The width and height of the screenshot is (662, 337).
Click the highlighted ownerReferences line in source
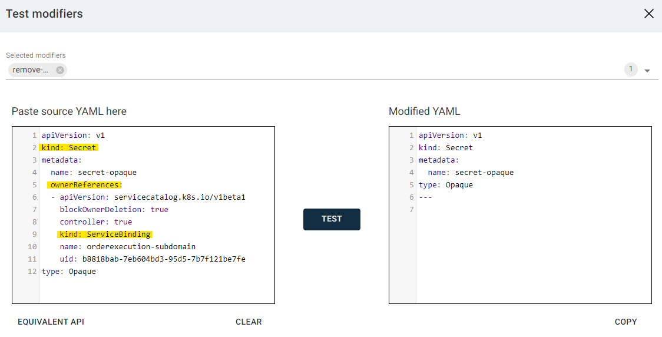pyautogui.click(x=85, y=185)
